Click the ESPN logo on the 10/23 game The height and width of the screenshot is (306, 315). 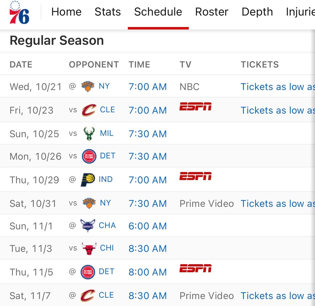(195, 106)
